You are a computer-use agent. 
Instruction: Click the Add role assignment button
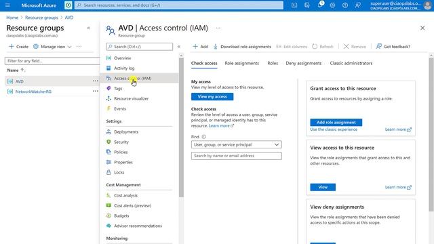point(336,122)
